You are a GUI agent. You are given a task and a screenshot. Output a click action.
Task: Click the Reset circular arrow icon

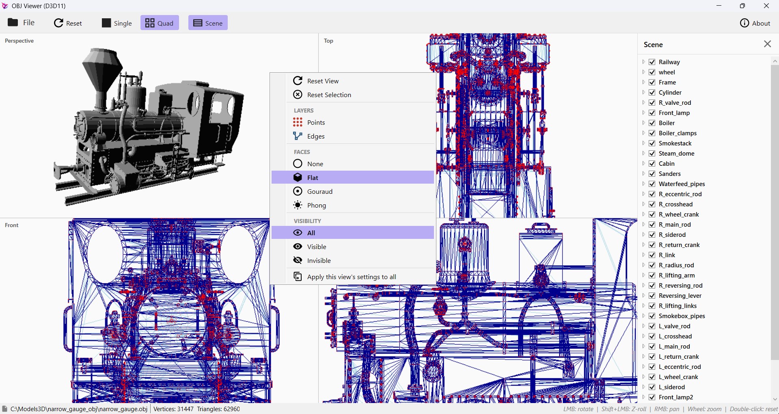pyautogui.click(x=59, y=23)
